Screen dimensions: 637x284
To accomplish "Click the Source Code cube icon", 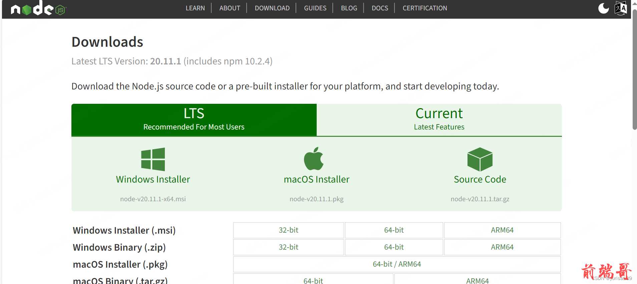I will click(480, 159).
